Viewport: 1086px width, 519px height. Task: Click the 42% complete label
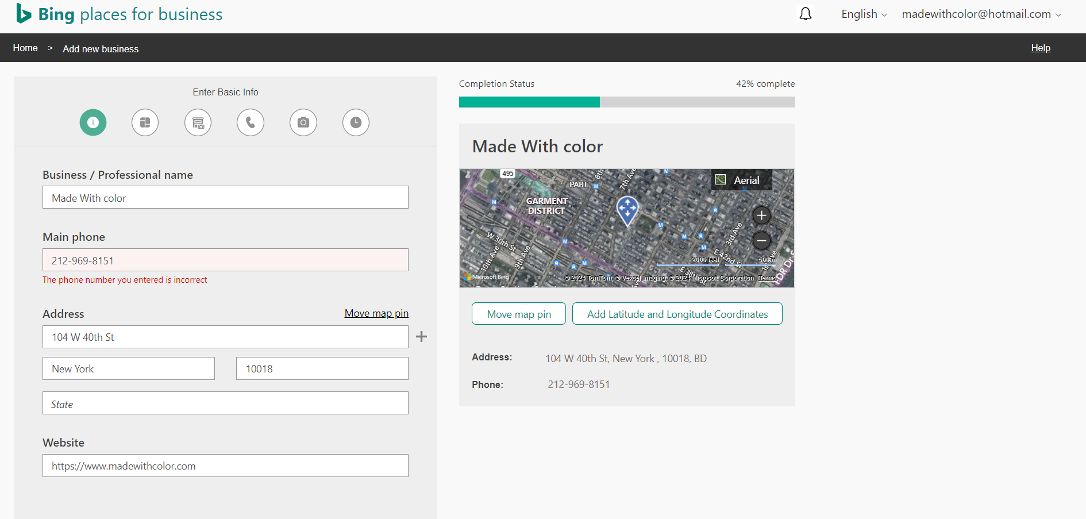(x=765, y=84)
